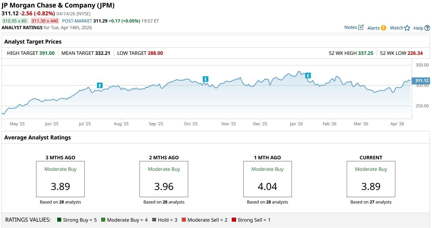Click the 311.12 price tag on chart

coord(421,81)
